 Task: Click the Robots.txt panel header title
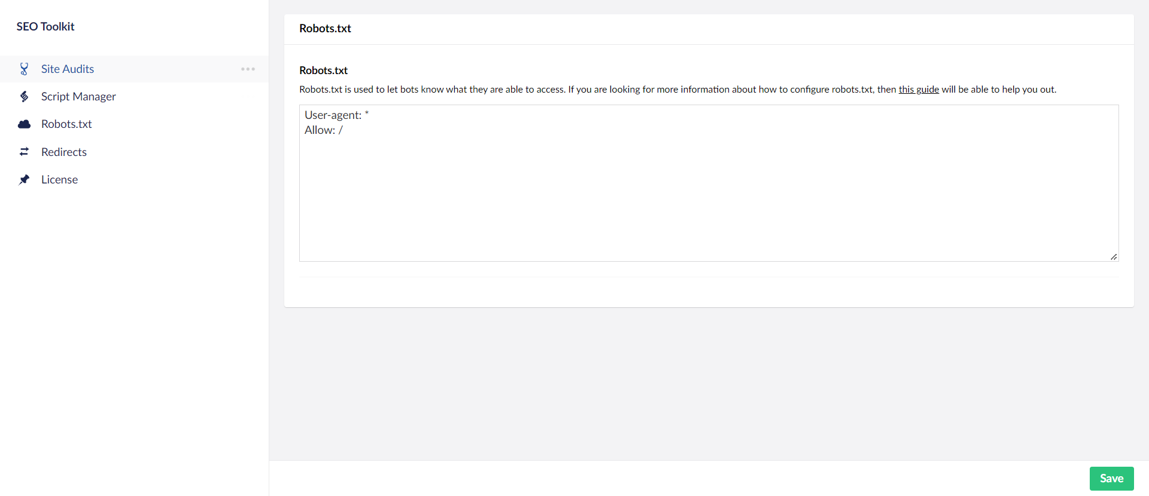pos(325,28)
